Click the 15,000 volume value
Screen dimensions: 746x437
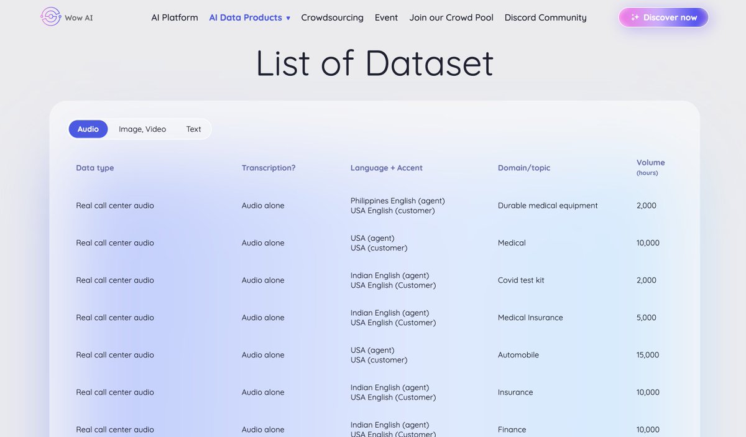pyautogui.click(x=648, y=355)
